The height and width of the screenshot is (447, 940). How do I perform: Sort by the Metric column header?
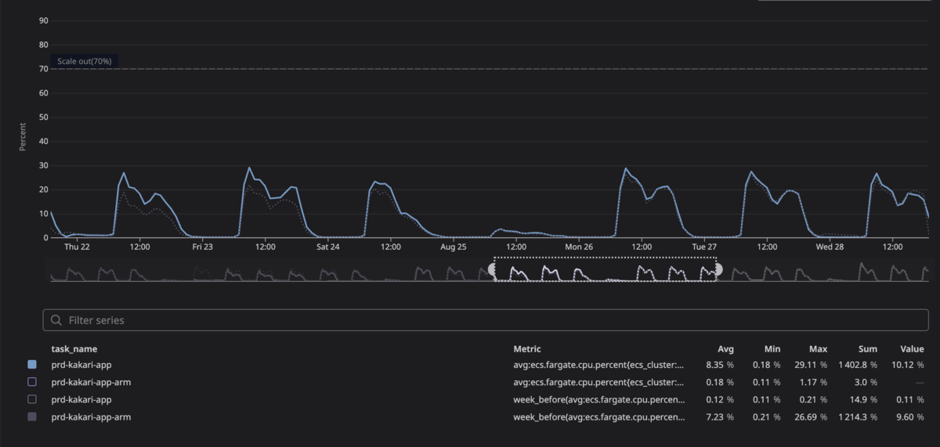(527, 349)
